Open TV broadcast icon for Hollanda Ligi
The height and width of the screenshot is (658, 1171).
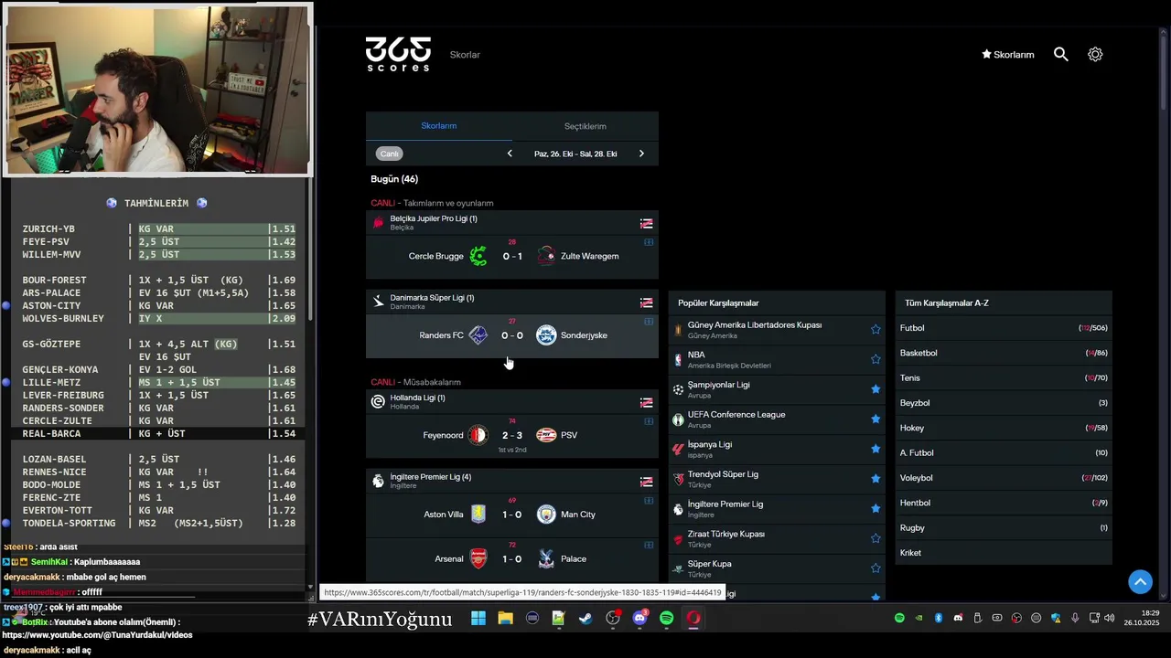pyautogui.click(x=646, y=402)
